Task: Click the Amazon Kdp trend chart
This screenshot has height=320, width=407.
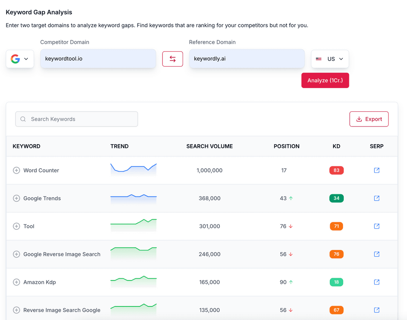Action: tap(133, 281)
